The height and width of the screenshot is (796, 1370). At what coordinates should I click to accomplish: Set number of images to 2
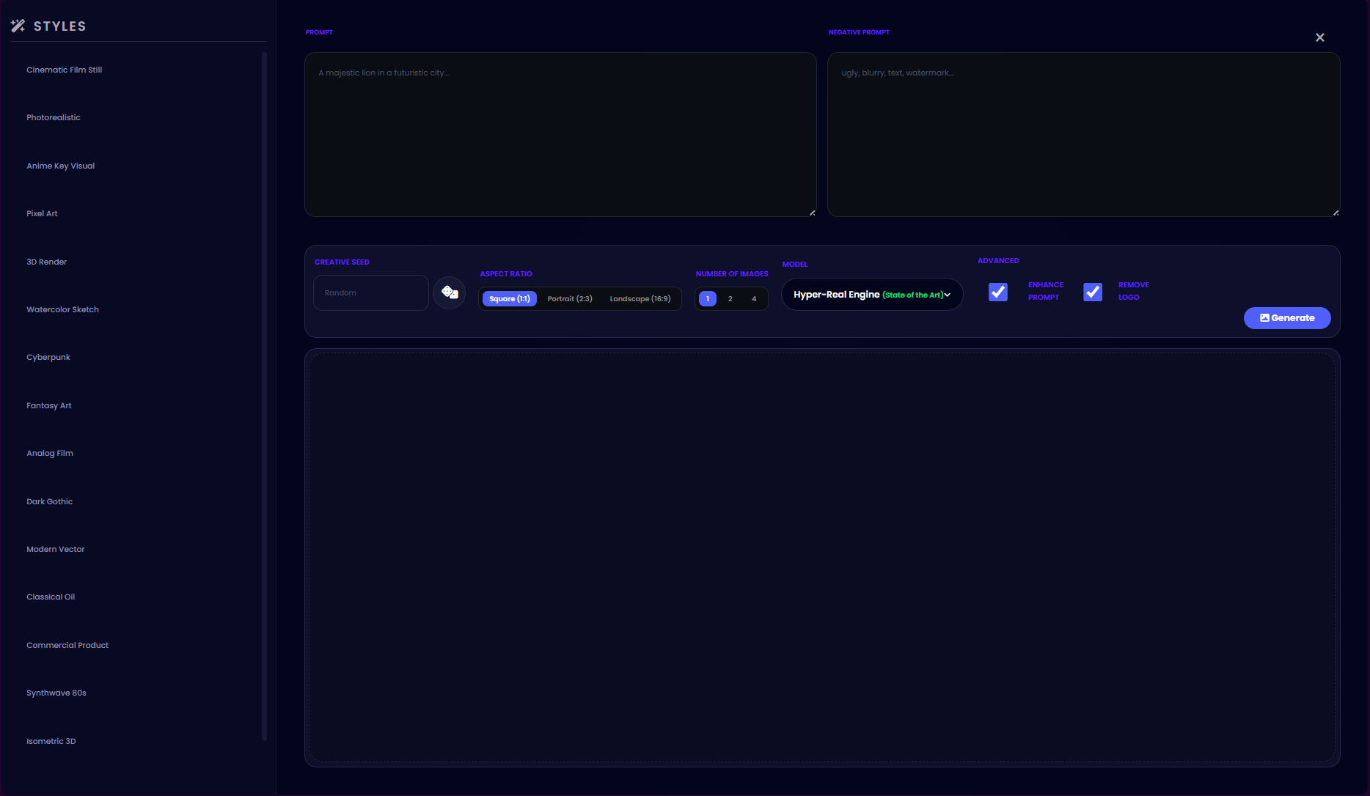(x=730, y=299)
